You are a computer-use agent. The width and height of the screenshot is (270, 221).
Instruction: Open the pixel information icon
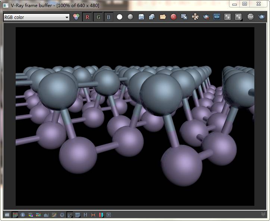pyautogui.click(x=23, y=215)
